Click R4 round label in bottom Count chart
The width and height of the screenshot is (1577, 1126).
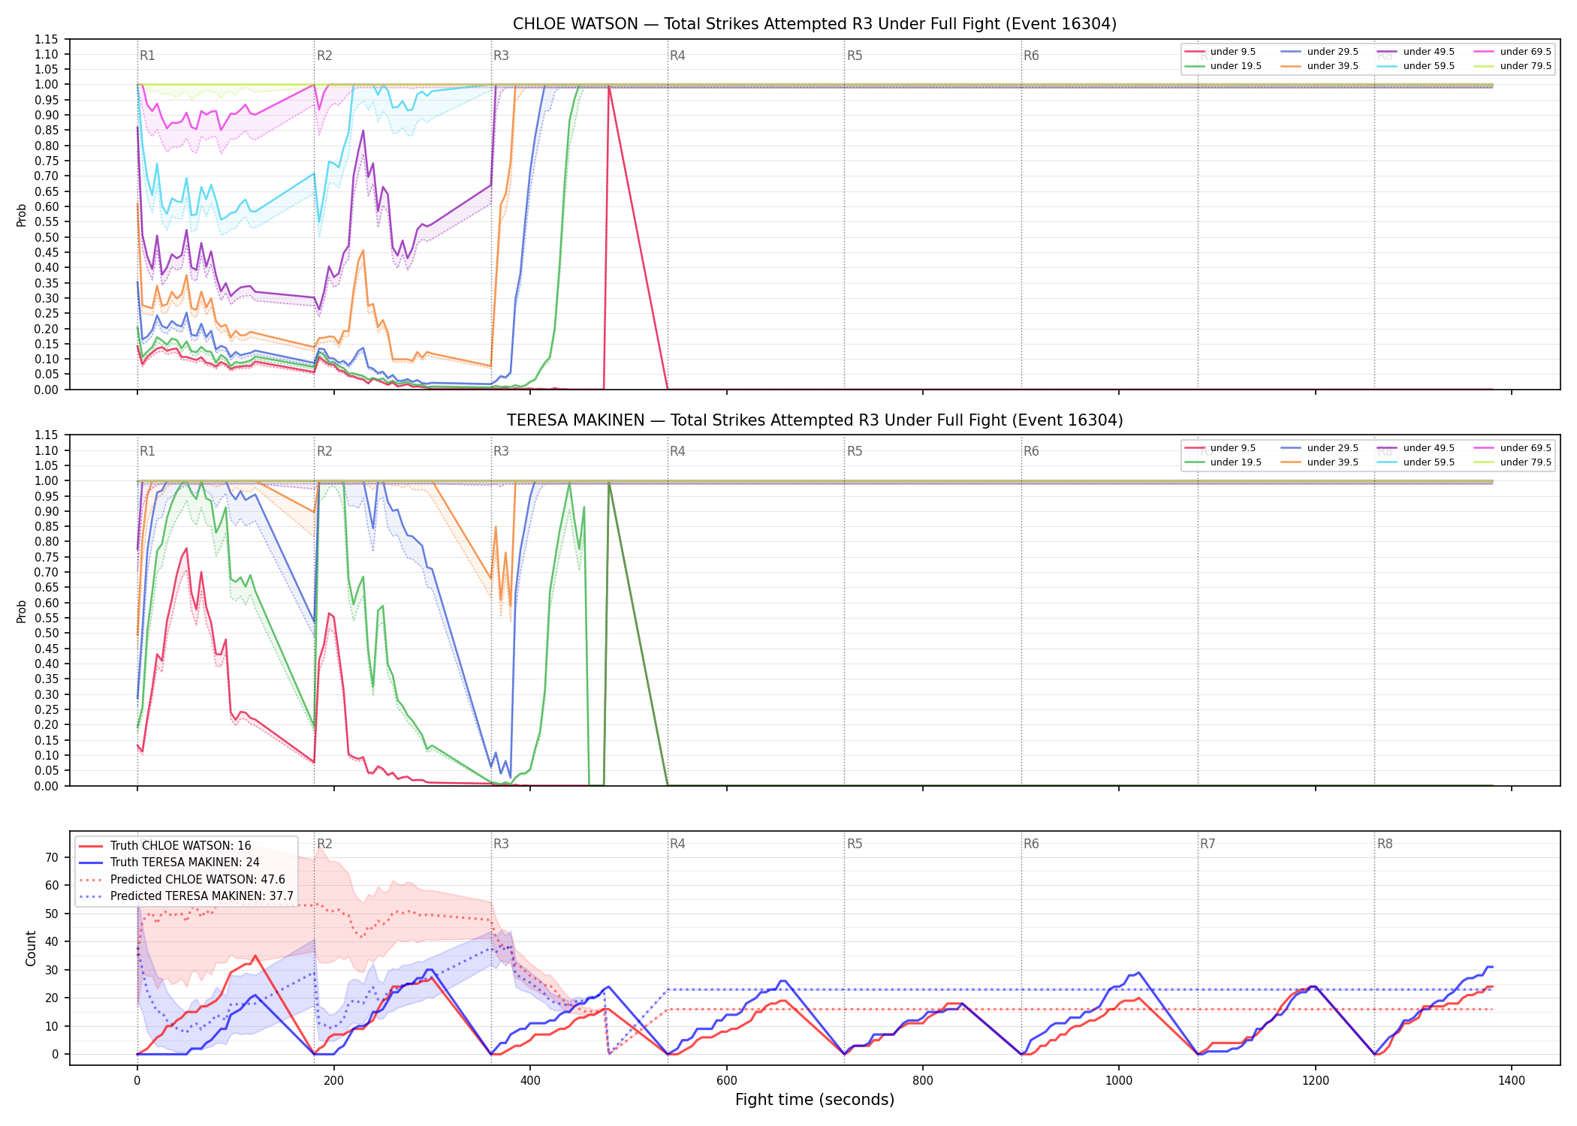tap(677, 844)
